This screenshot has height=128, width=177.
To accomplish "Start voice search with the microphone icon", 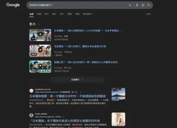I will (137, 5).
